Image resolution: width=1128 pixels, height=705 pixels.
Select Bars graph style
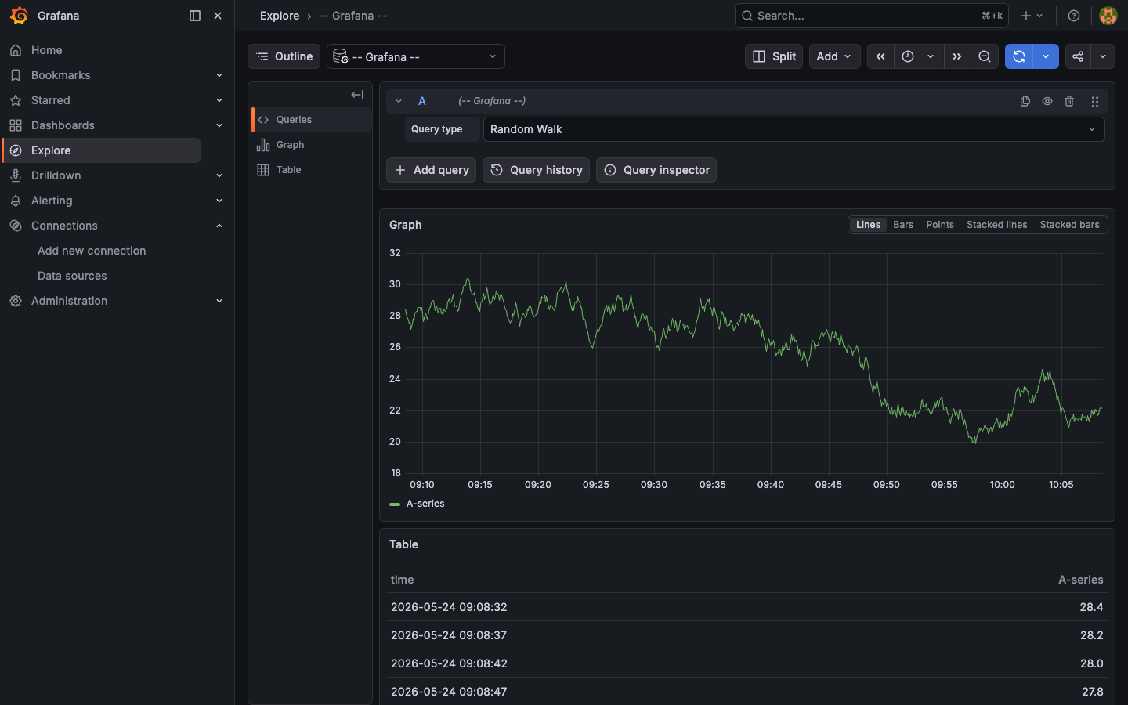point(903,225)
